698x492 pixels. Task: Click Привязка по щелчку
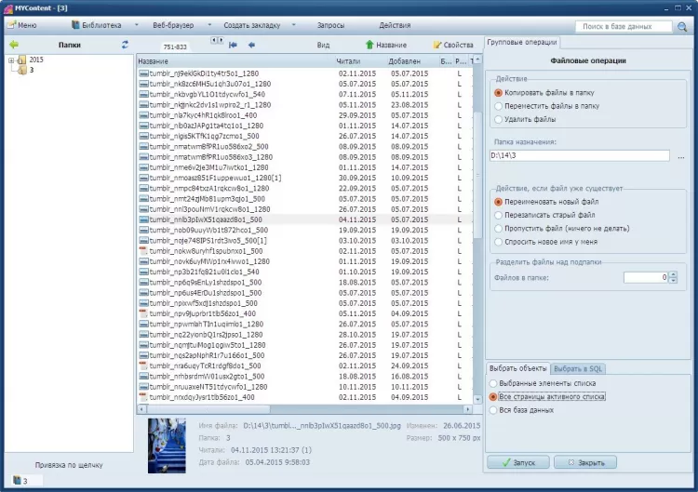tap(69, 465)
